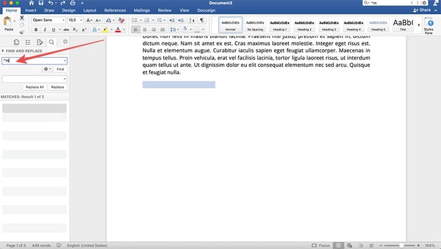Toggle Bold formatting
The height and width of the screenshot is (249, 441).
pos(35,29)
